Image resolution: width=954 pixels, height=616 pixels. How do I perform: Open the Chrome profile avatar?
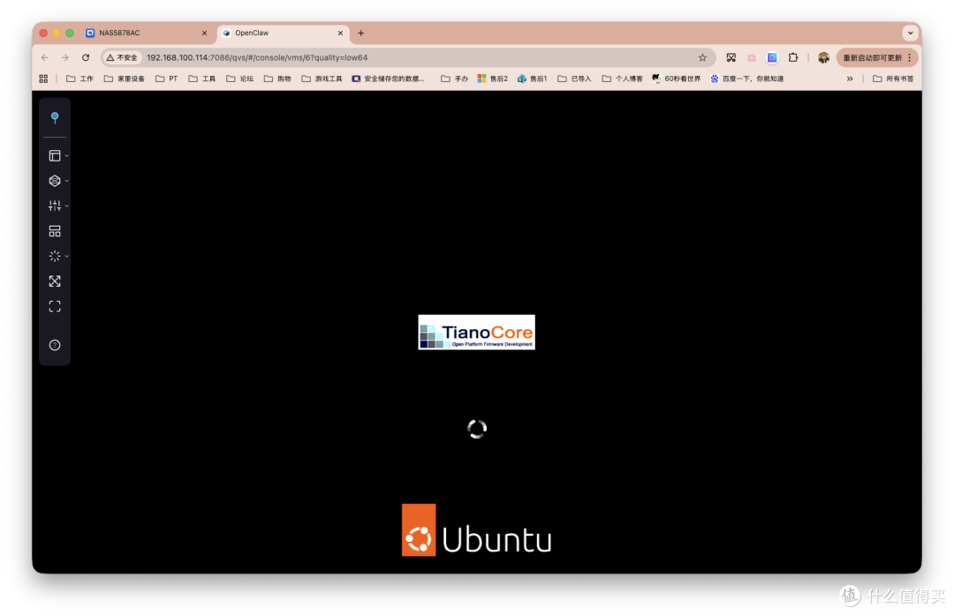click(823, 57)
